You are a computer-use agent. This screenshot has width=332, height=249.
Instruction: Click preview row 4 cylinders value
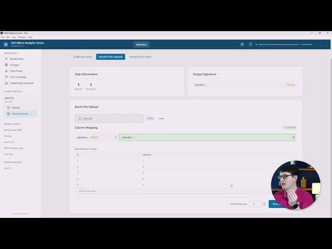coord(143,179)
